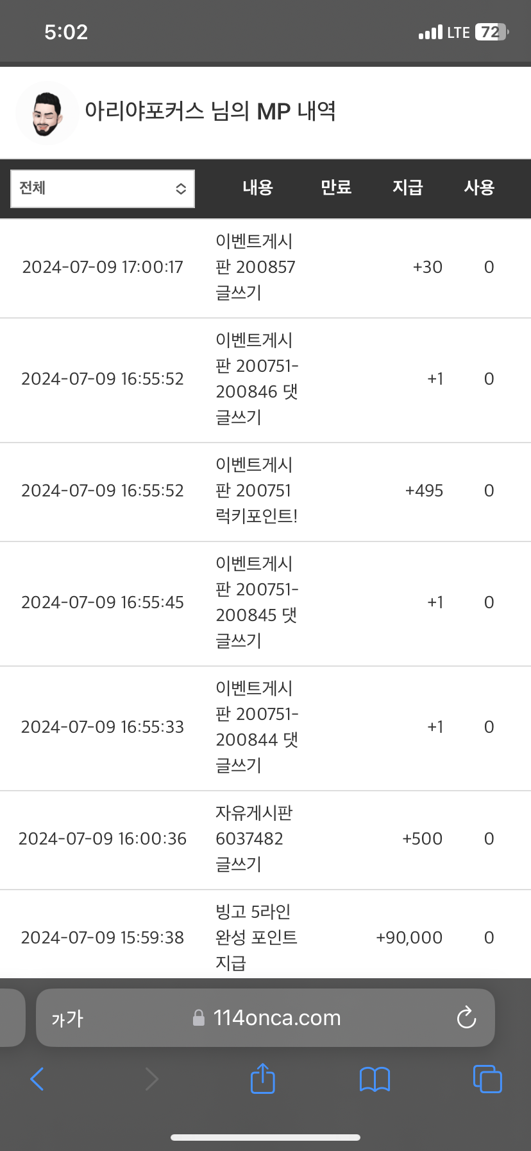Reload the 114onca.com page
The height and width of the screenshot is (1151, 531).
tap(466, 1018)
